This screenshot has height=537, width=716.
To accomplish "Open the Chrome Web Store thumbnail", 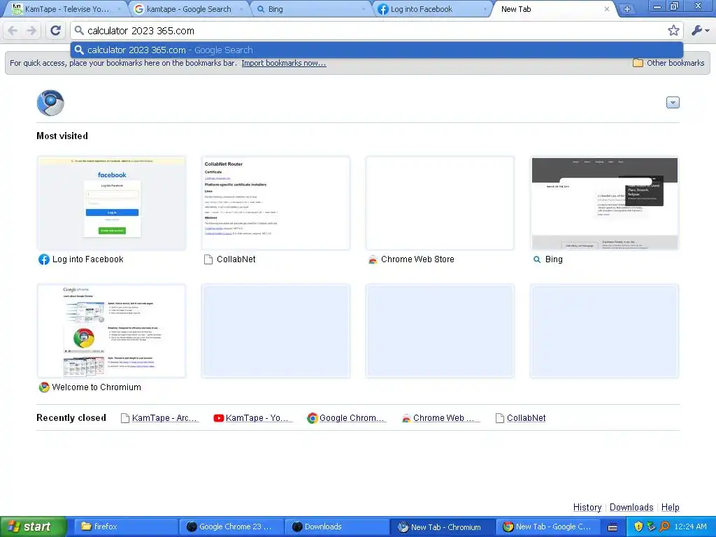I will [x=440, y=203].
